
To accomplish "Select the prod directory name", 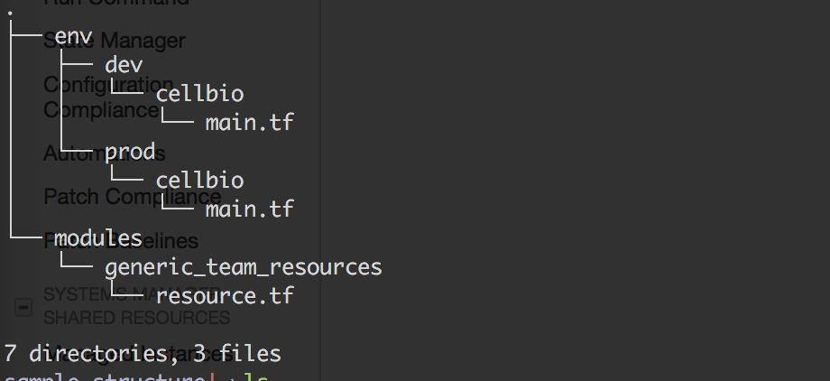I will 131,152.
